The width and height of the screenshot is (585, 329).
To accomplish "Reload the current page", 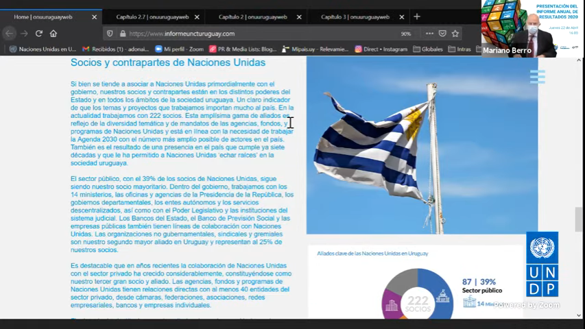I will pyautogui.click(x=39, y=34).
